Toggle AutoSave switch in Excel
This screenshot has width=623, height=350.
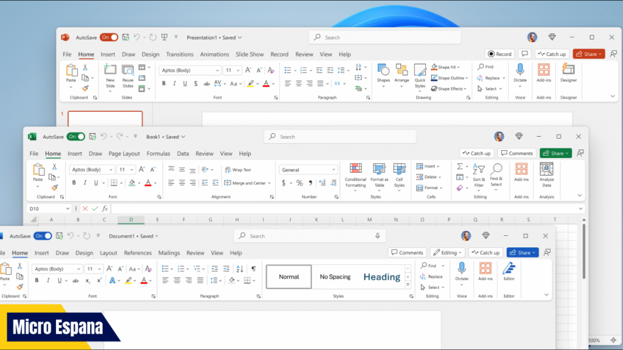point(76,137)
